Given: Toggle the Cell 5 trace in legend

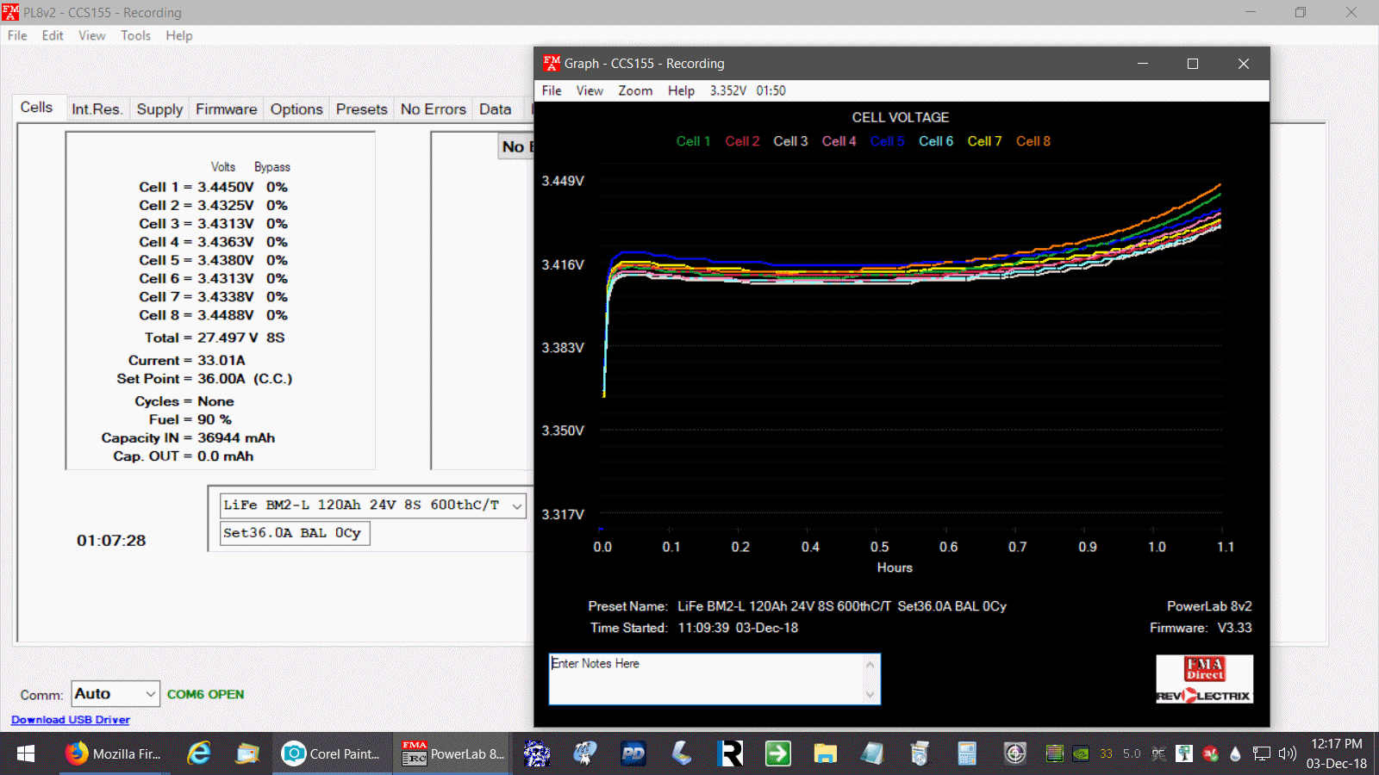Looking at the screenshot, I should click(887, 141).
